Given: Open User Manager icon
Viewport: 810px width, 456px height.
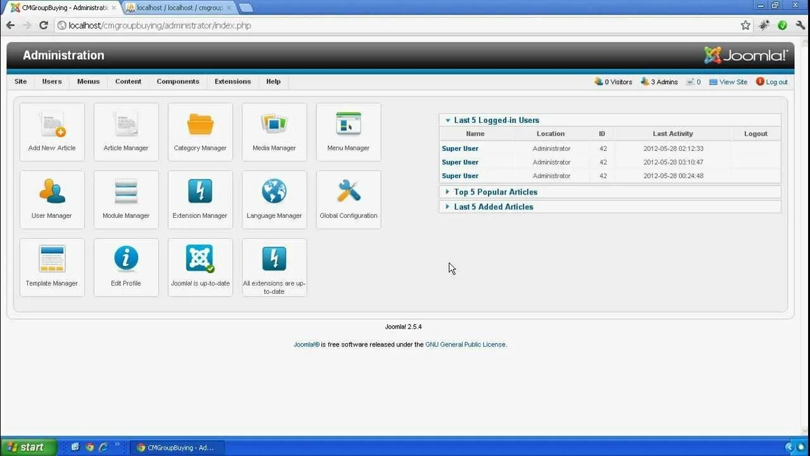Looking at the screenshot, I should click(x=52, y=199).
